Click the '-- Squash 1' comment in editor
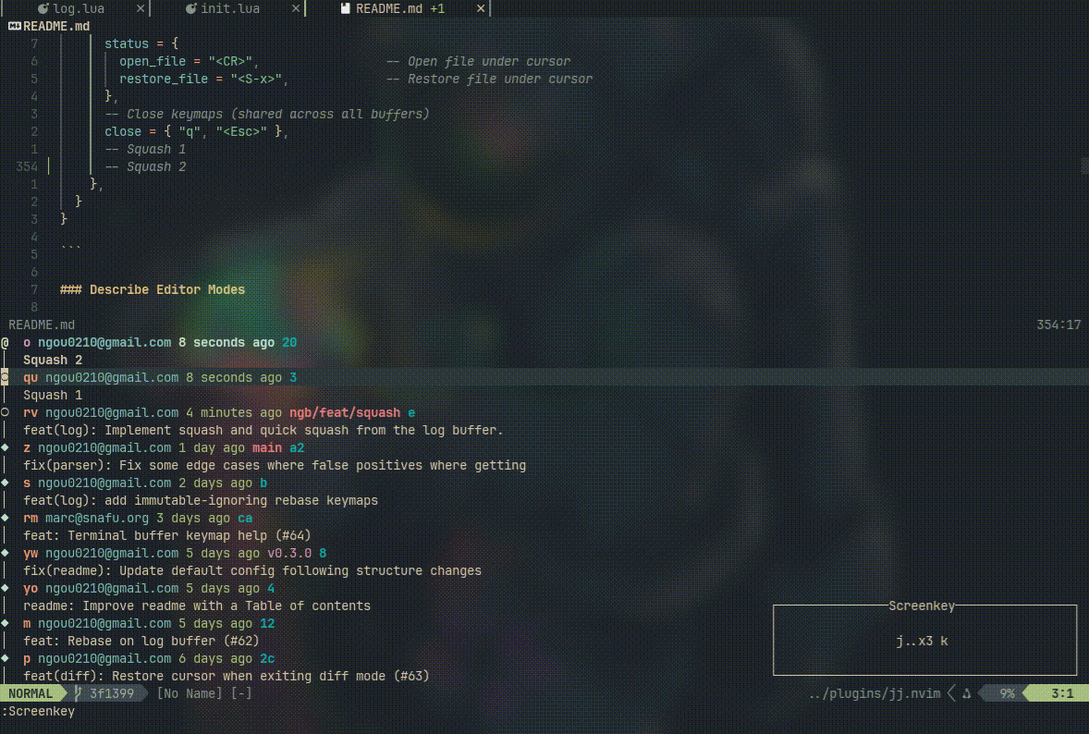Viewport: 1089px width, 734px height. point(145,150)
